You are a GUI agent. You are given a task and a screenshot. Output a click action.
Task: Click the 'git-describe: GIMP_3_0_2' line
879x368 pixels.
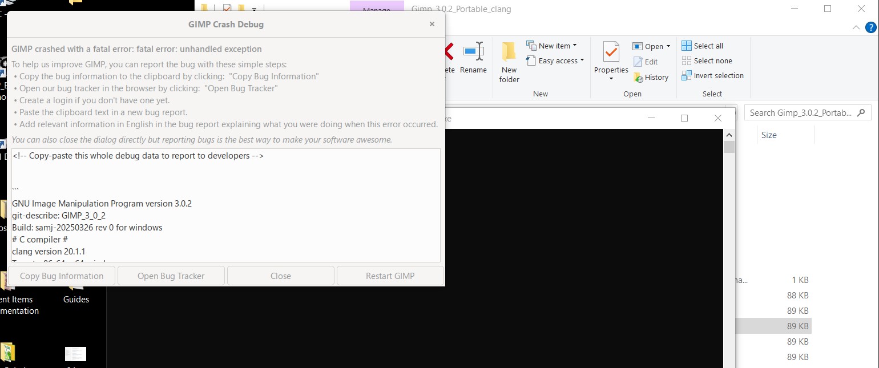tap(59, 215)
